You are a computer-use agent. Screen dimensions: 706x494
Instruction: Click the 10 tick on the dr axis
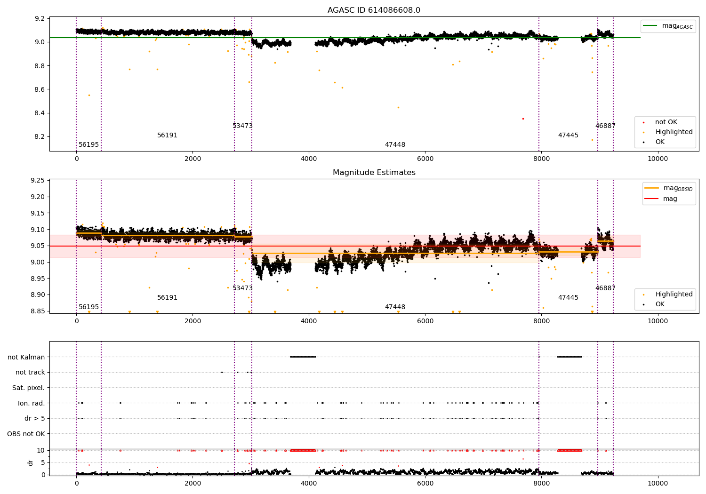tap(41, 451)
